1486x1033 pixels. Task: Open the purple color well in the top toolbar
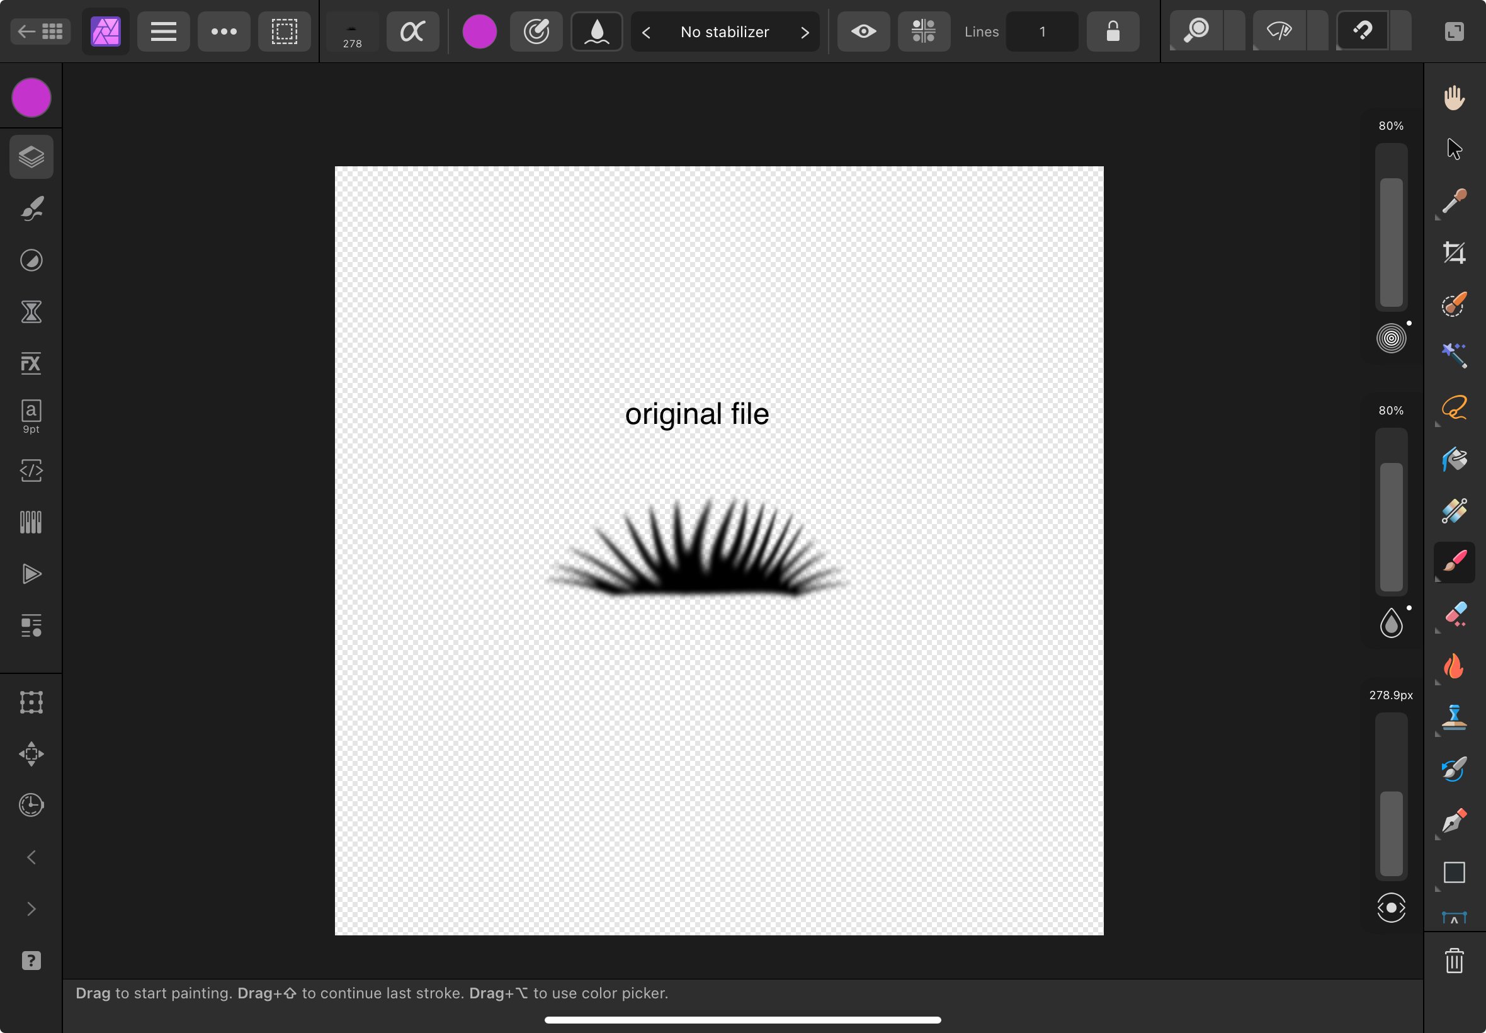coord(479,31)
